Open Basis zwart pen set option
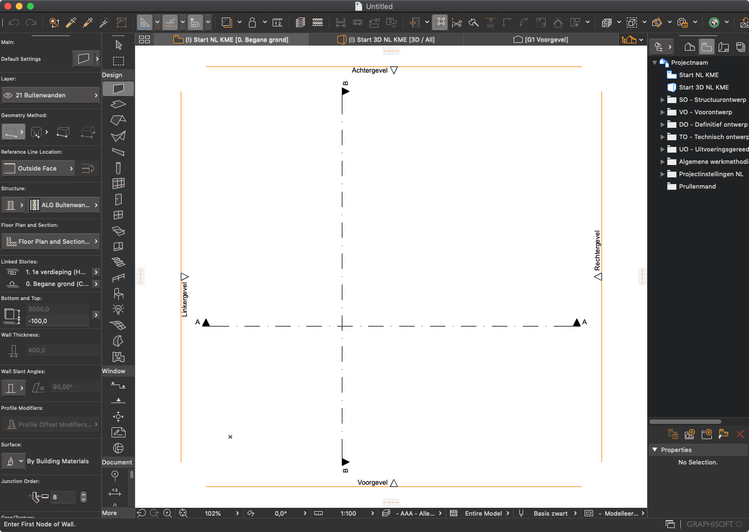This screenshot has height=532, width=749. [x=550, y=513]
